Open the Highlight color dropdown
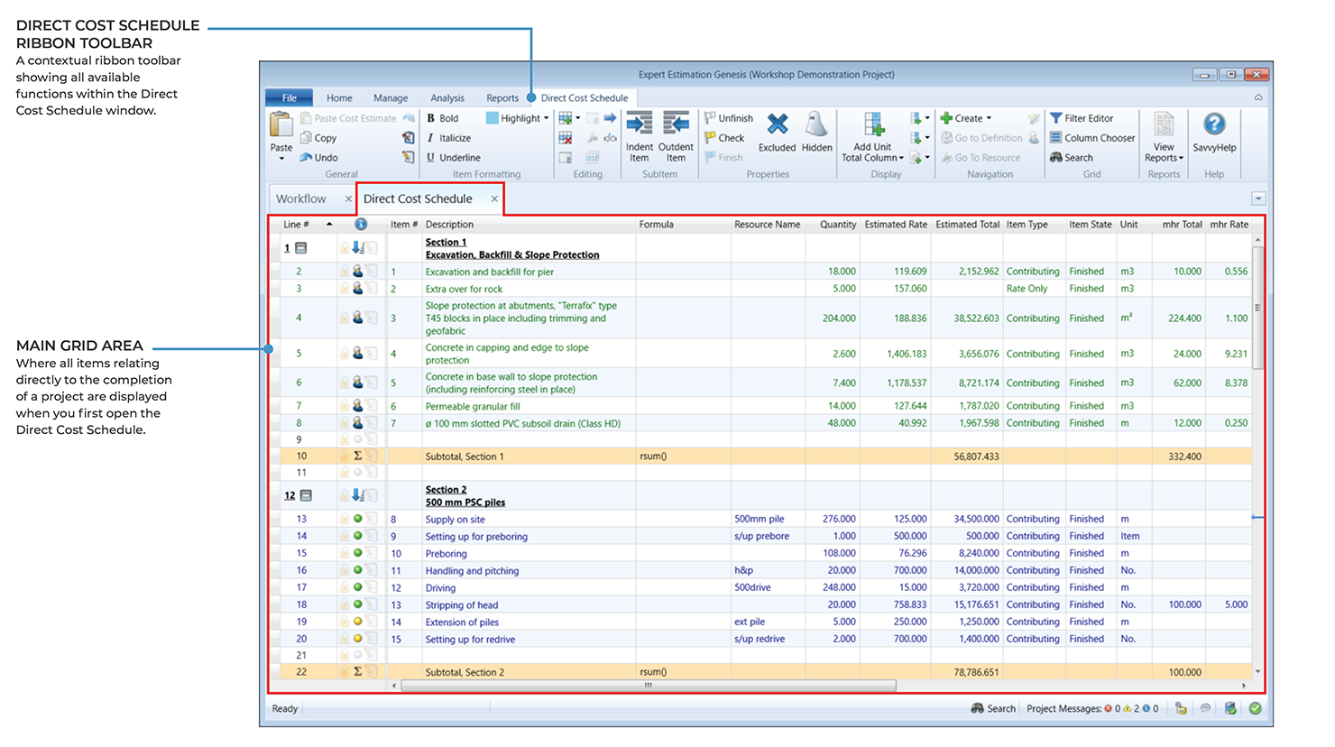 click(546, 118)
